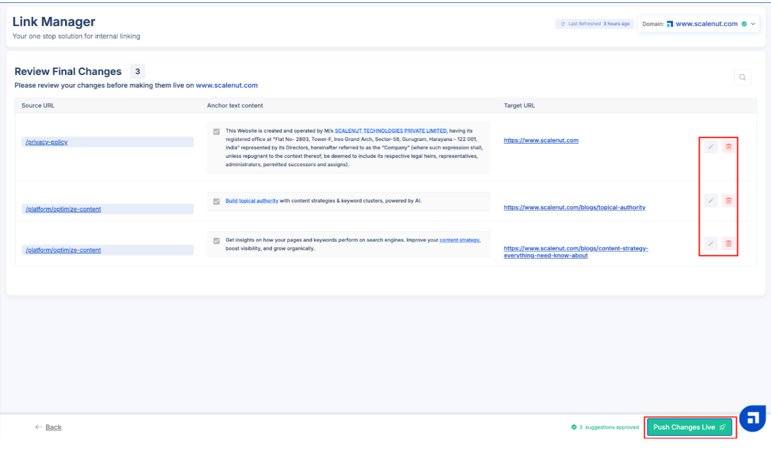Open the SCALENUT TECHNOLOGIES PRIVATE LIMITED anchor link
771x455 pixels.
click(390, 131)
